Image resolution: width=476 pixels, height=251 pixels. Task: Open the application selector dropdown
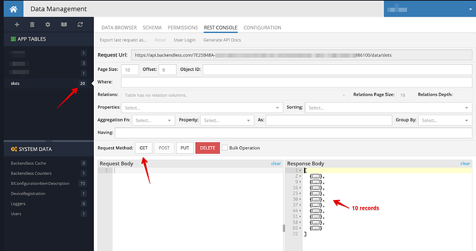point(430,9)
